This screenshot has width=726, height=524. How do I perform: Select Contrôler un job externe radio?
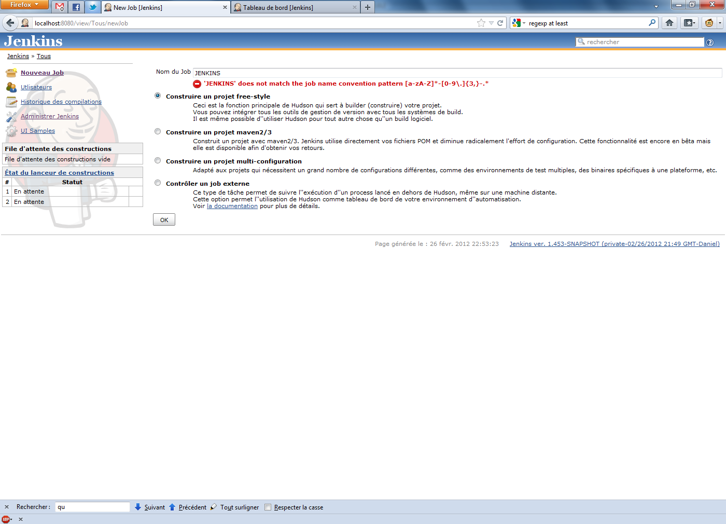click(x=158, y=183)
